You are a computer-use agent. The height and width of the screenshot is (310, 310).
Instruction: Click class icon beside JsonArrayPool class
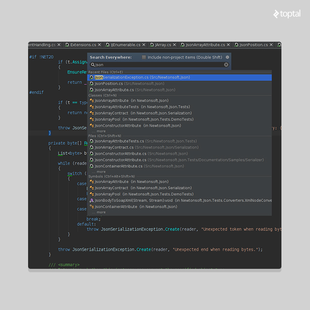pyautogui.click(x=92, y=120)
